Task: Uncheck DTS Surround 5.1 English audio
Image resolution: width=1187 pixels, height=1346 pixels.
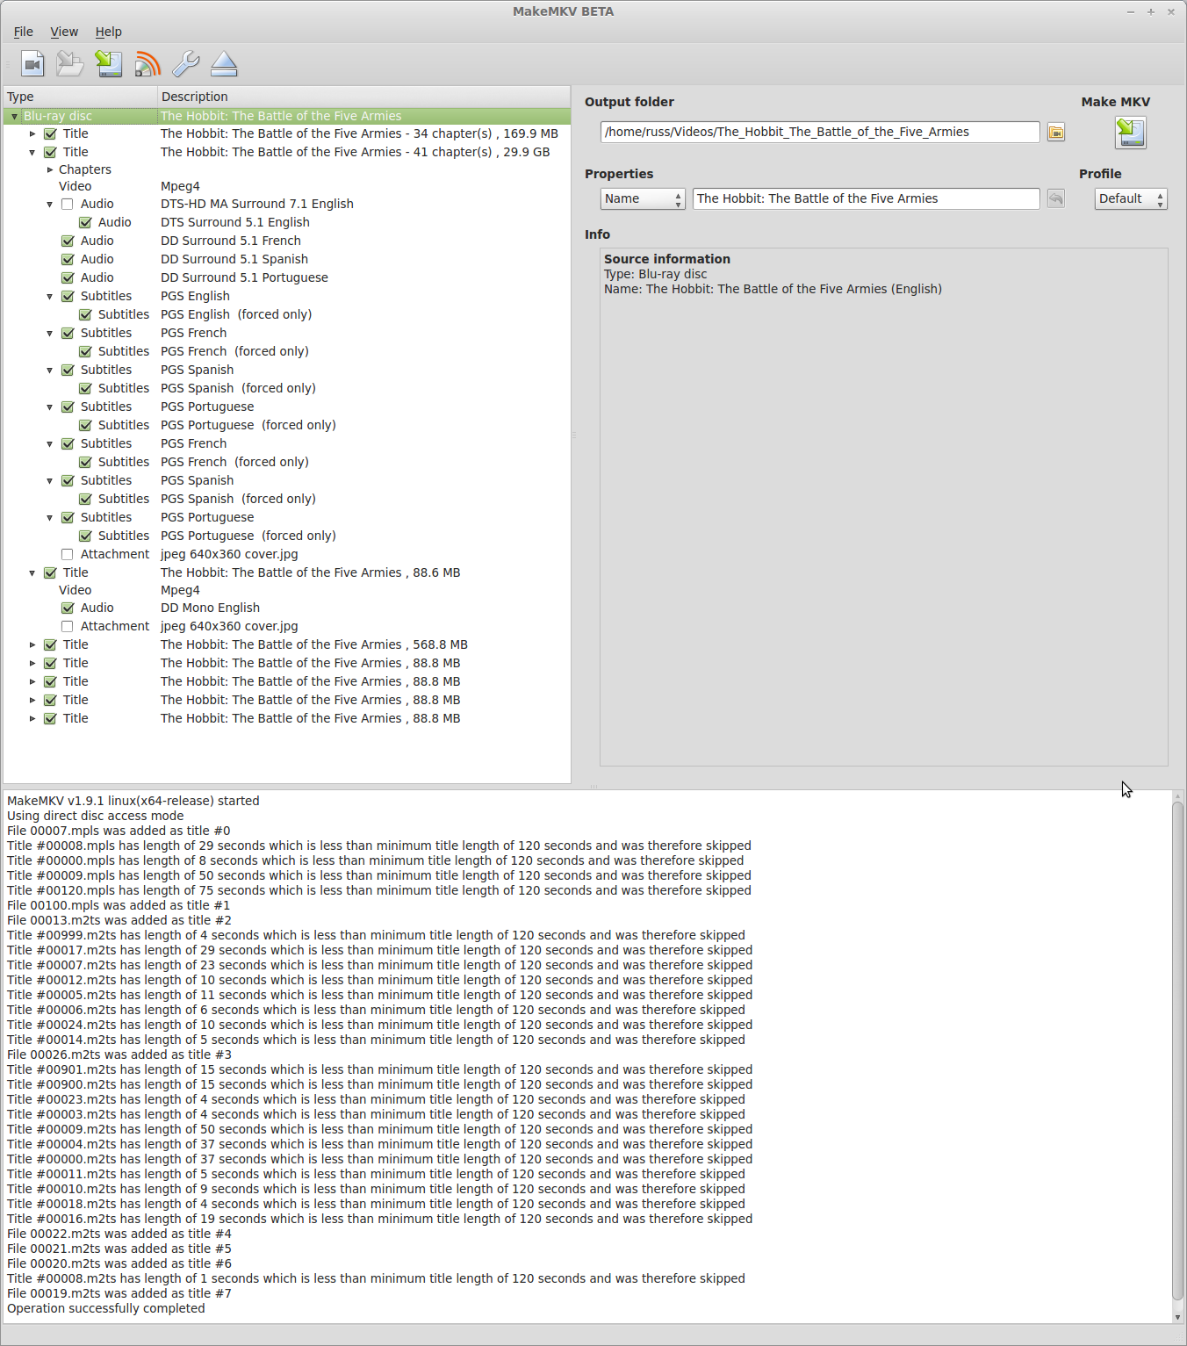Action: (x=85, y=223)
